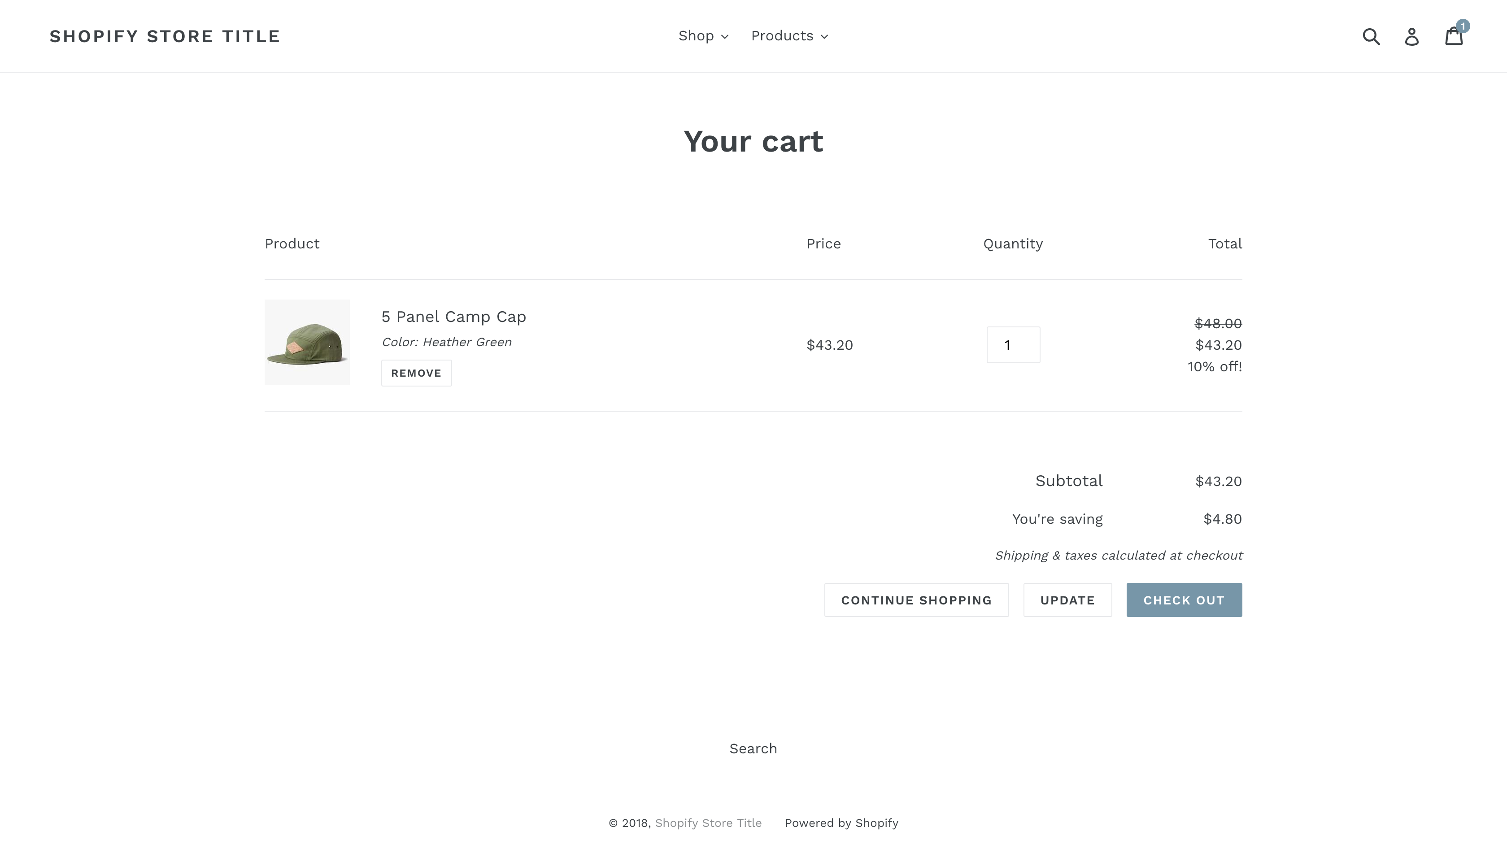Click CHECK OUT button
The width and height of the screenshot is (1507, 843).
point(1184,600)
